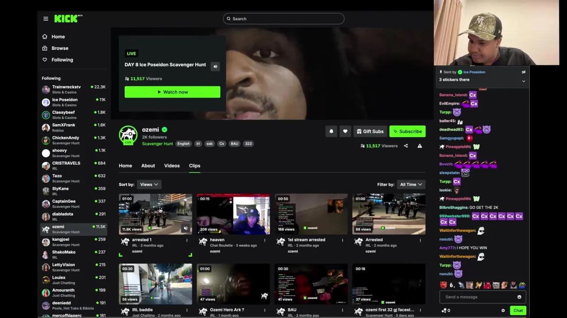Toggle featured stream mute speaker

point(215,66)
